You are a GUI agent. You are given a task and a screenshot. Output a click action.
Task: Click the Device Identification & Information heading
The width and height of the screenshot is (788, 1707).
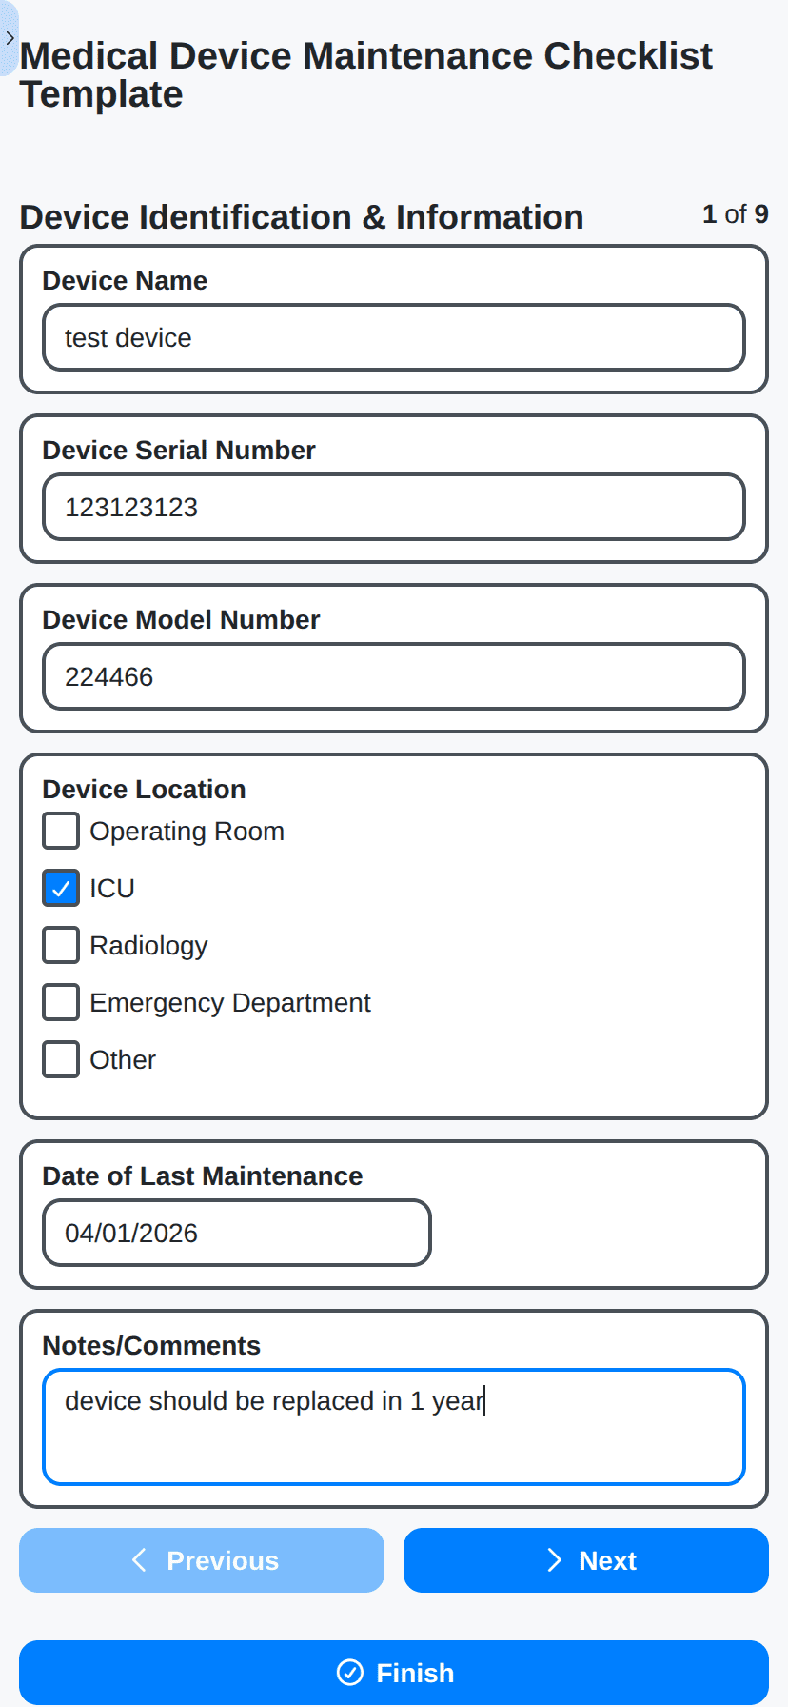click(x=301, y=217)
